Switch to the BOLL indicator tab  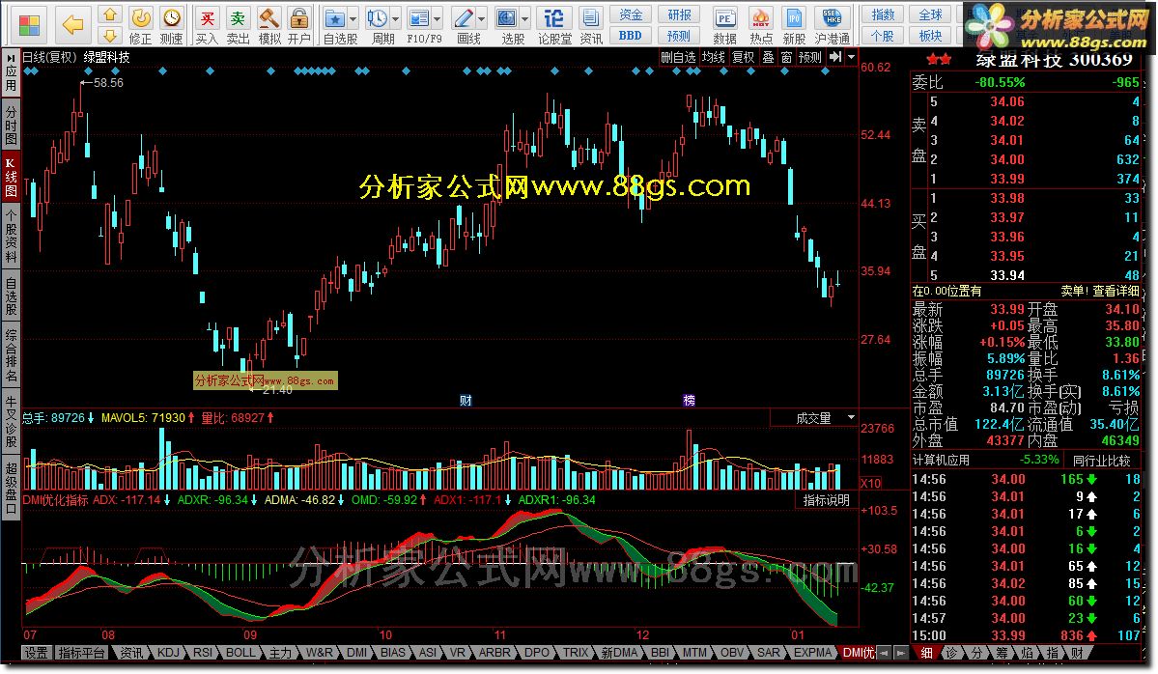pyautogui.click(x=240, y=653)
